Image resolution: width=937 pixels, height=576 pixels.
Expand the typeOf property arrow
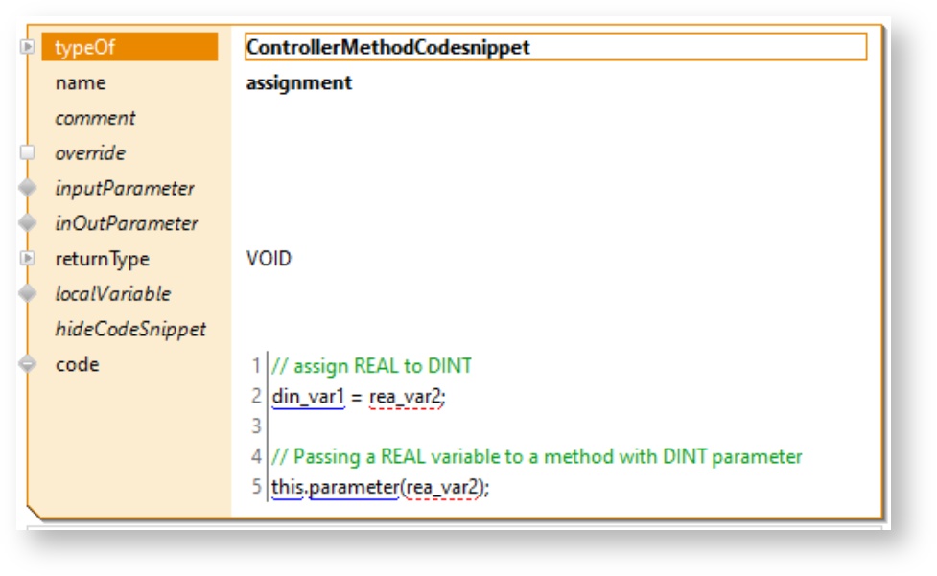tap(28, 47)
